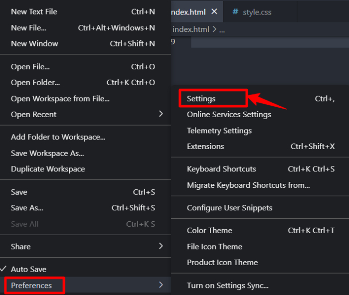Close the index.html tab
The width and height of the screenshot is (349, 295).
(214, 11)
